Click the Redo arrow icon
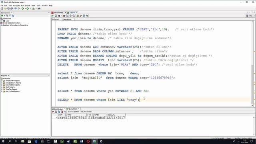The height and width of the screenshot is (144, 256). (x=19, y=8)
